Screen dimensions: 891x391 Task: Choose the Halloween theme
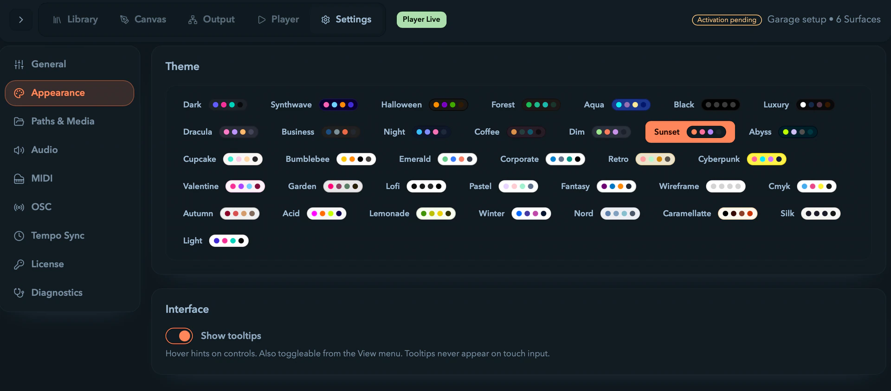(424, 105)
